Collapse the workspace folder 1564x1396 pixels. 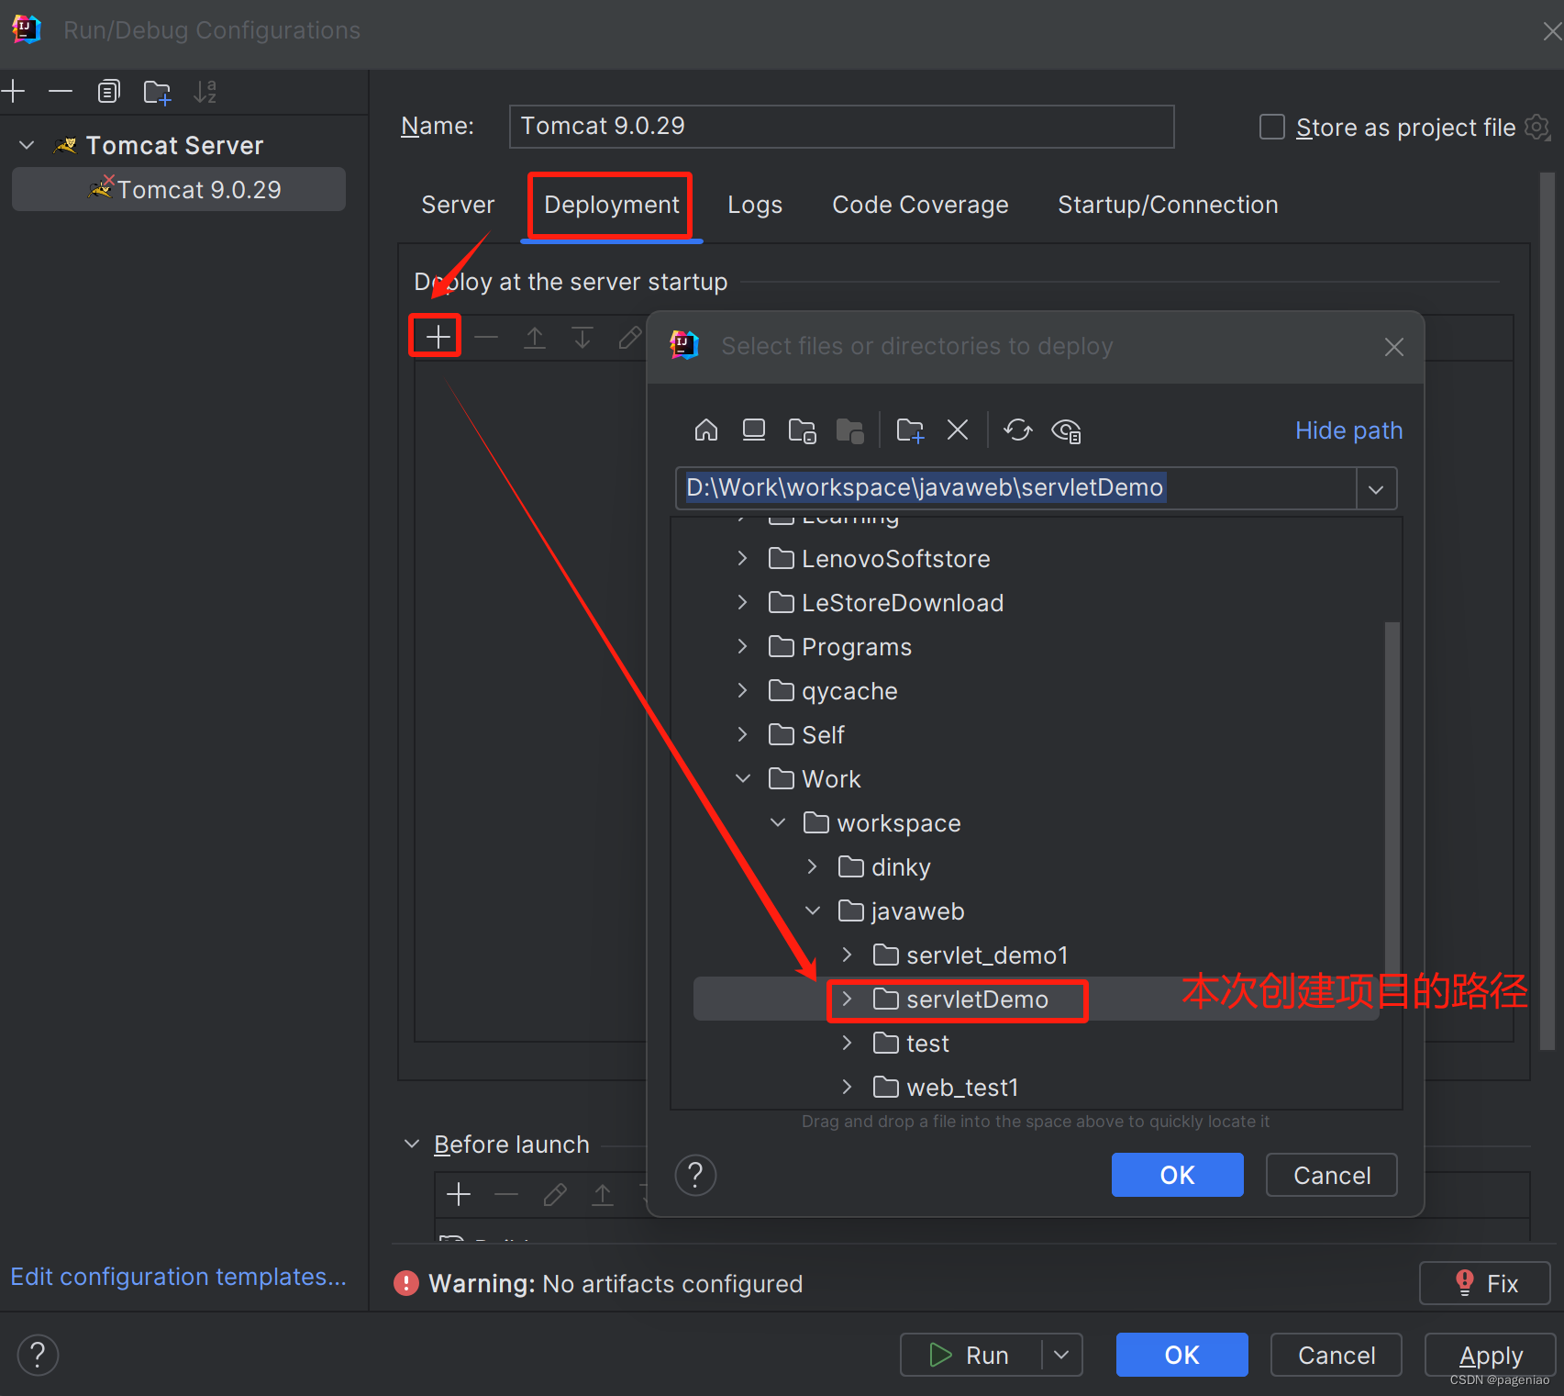pyautogui.click(x=778, y=822)
